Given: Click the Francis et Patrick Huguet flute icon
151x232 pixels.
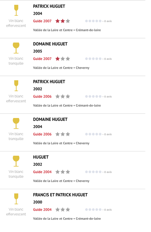Looking at the screenshot, I should pos(16,199).
